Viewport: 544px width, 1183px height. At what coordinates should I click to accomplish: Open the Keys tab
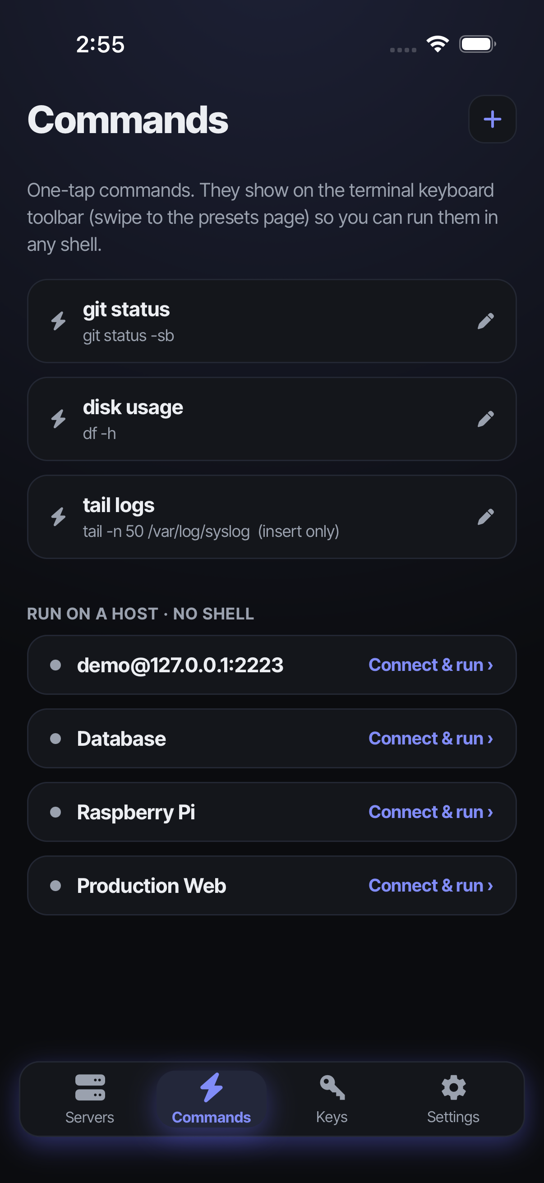point(332,1099)
